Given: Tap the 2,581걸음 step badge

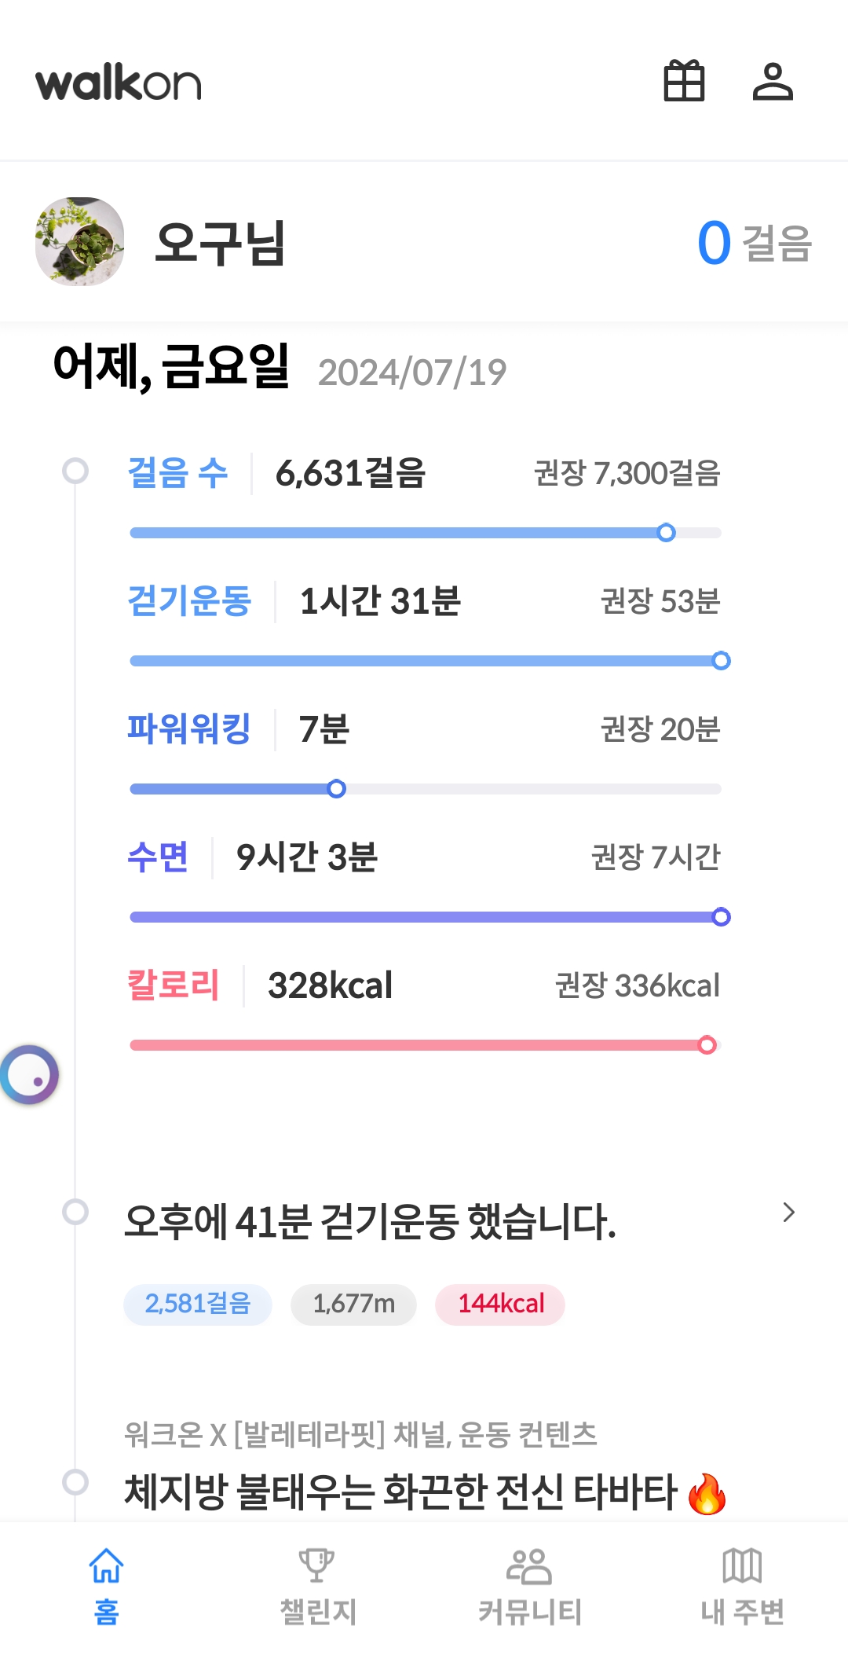Looking at the screenshot, I should pyautogui.click(x=198, y=1305).
